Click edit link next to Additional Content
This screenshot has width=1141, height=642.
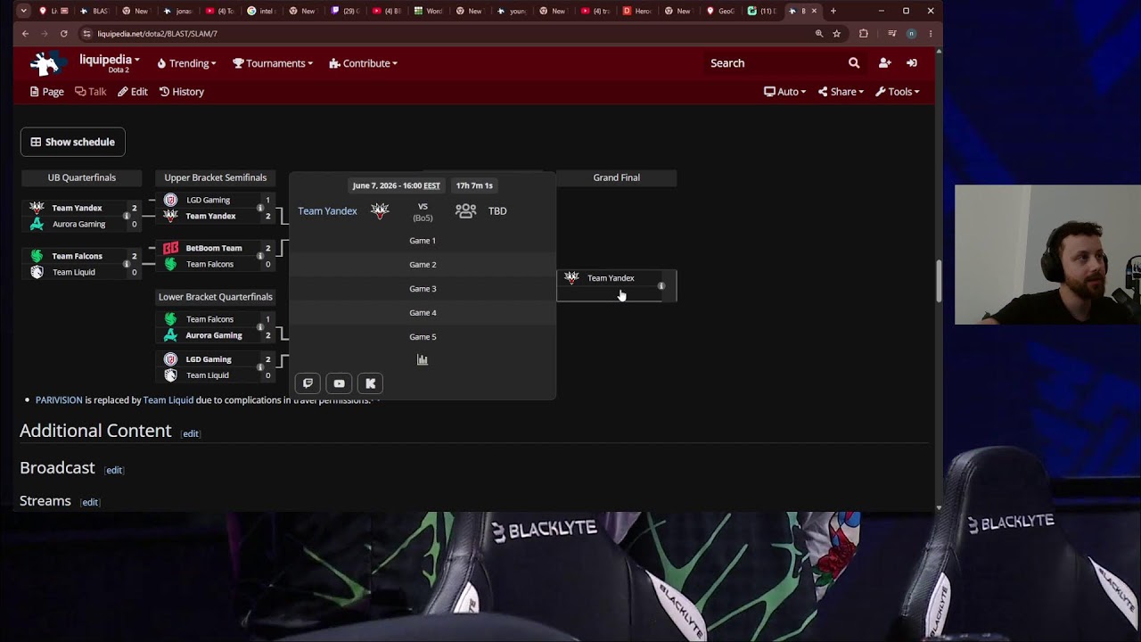pos(191,433)
